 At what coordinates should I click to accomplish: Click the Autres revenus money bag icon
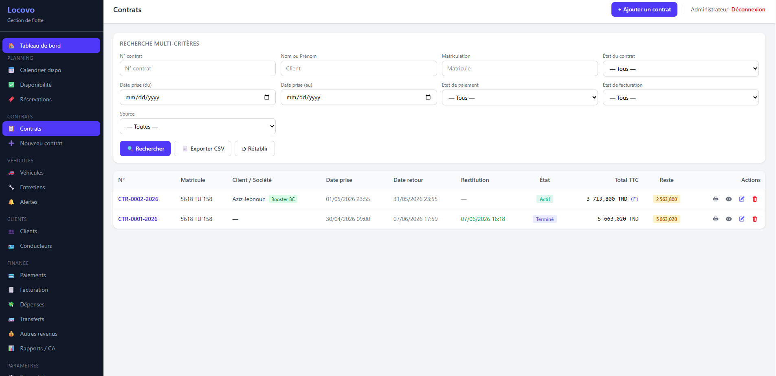coord(11,334)
